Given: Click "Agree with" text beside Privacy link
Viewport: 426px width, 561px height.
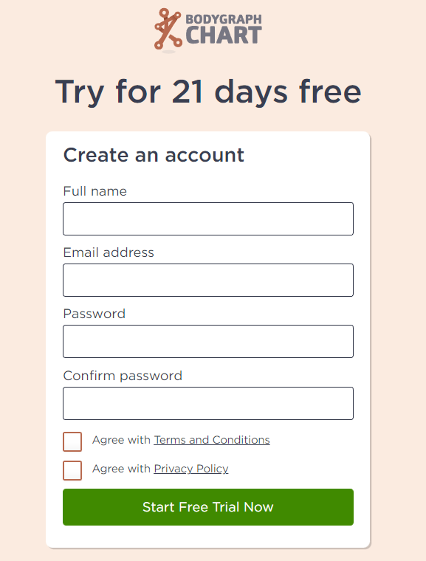Looking at the screenshot, I should point(121,469).
